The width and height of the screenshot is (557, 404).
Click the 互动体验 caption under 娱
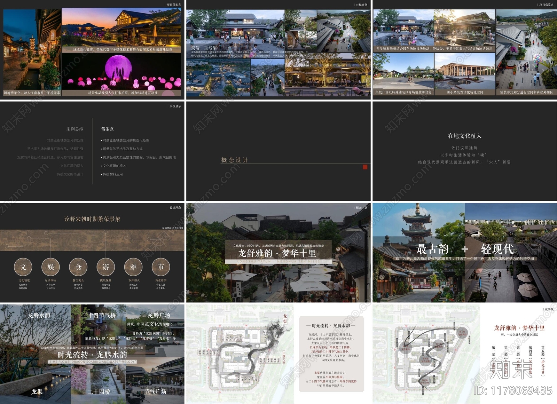coord(50,280)
